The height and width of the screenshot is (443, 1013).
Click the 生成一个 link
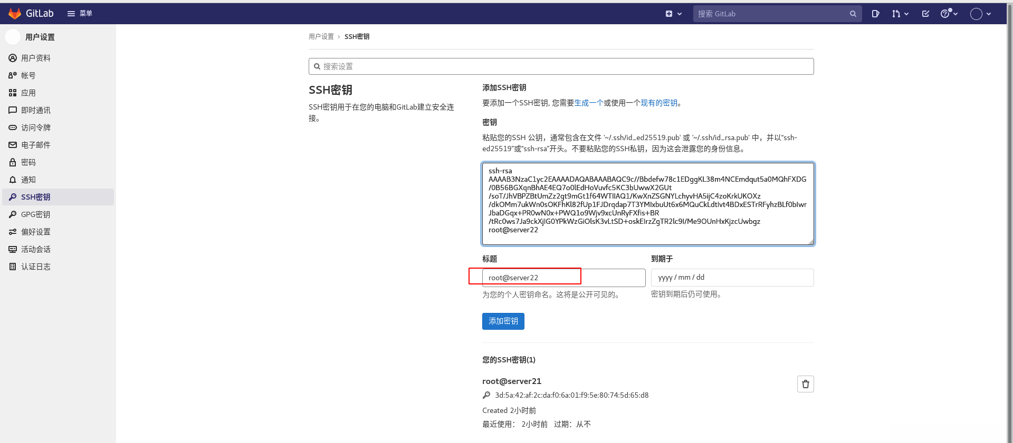(589, 103)
